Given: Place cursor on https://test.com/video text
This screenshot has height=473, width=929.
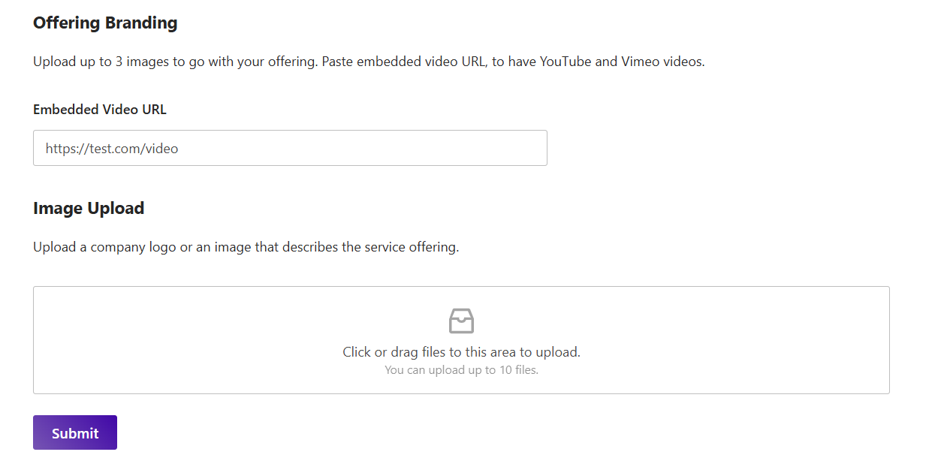Looking at the screenshot, I should tap(112, 149).
